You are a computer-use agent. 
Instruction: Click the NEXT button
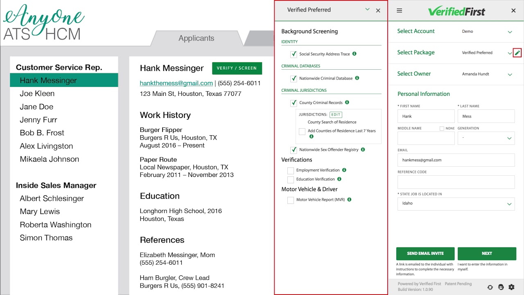pyautogui.click(x=487, y=253)
